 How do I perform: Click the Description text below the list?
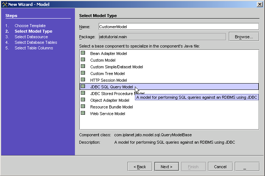174,142
